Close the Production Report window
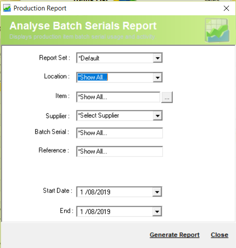Screen dimensions: 236x248 point(226,8)
